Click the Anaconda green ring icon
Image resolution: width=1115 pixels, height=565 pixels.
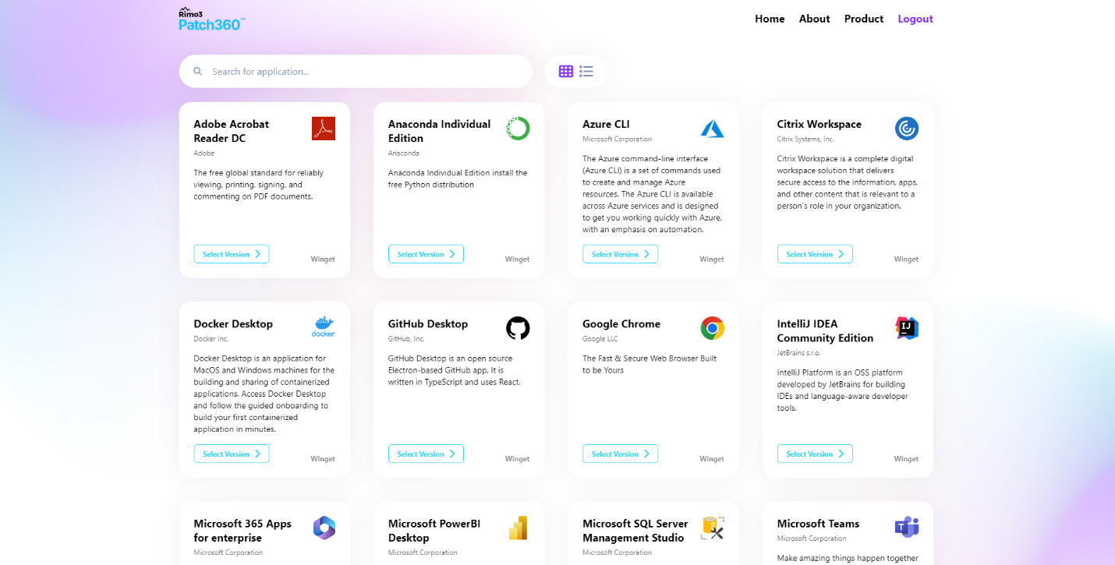click(517, 129)
